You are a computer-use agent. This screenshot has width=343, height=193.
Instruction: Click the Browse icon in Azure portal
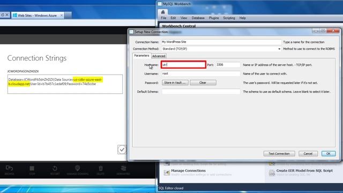pyautogui.click(x=9, y=168)
